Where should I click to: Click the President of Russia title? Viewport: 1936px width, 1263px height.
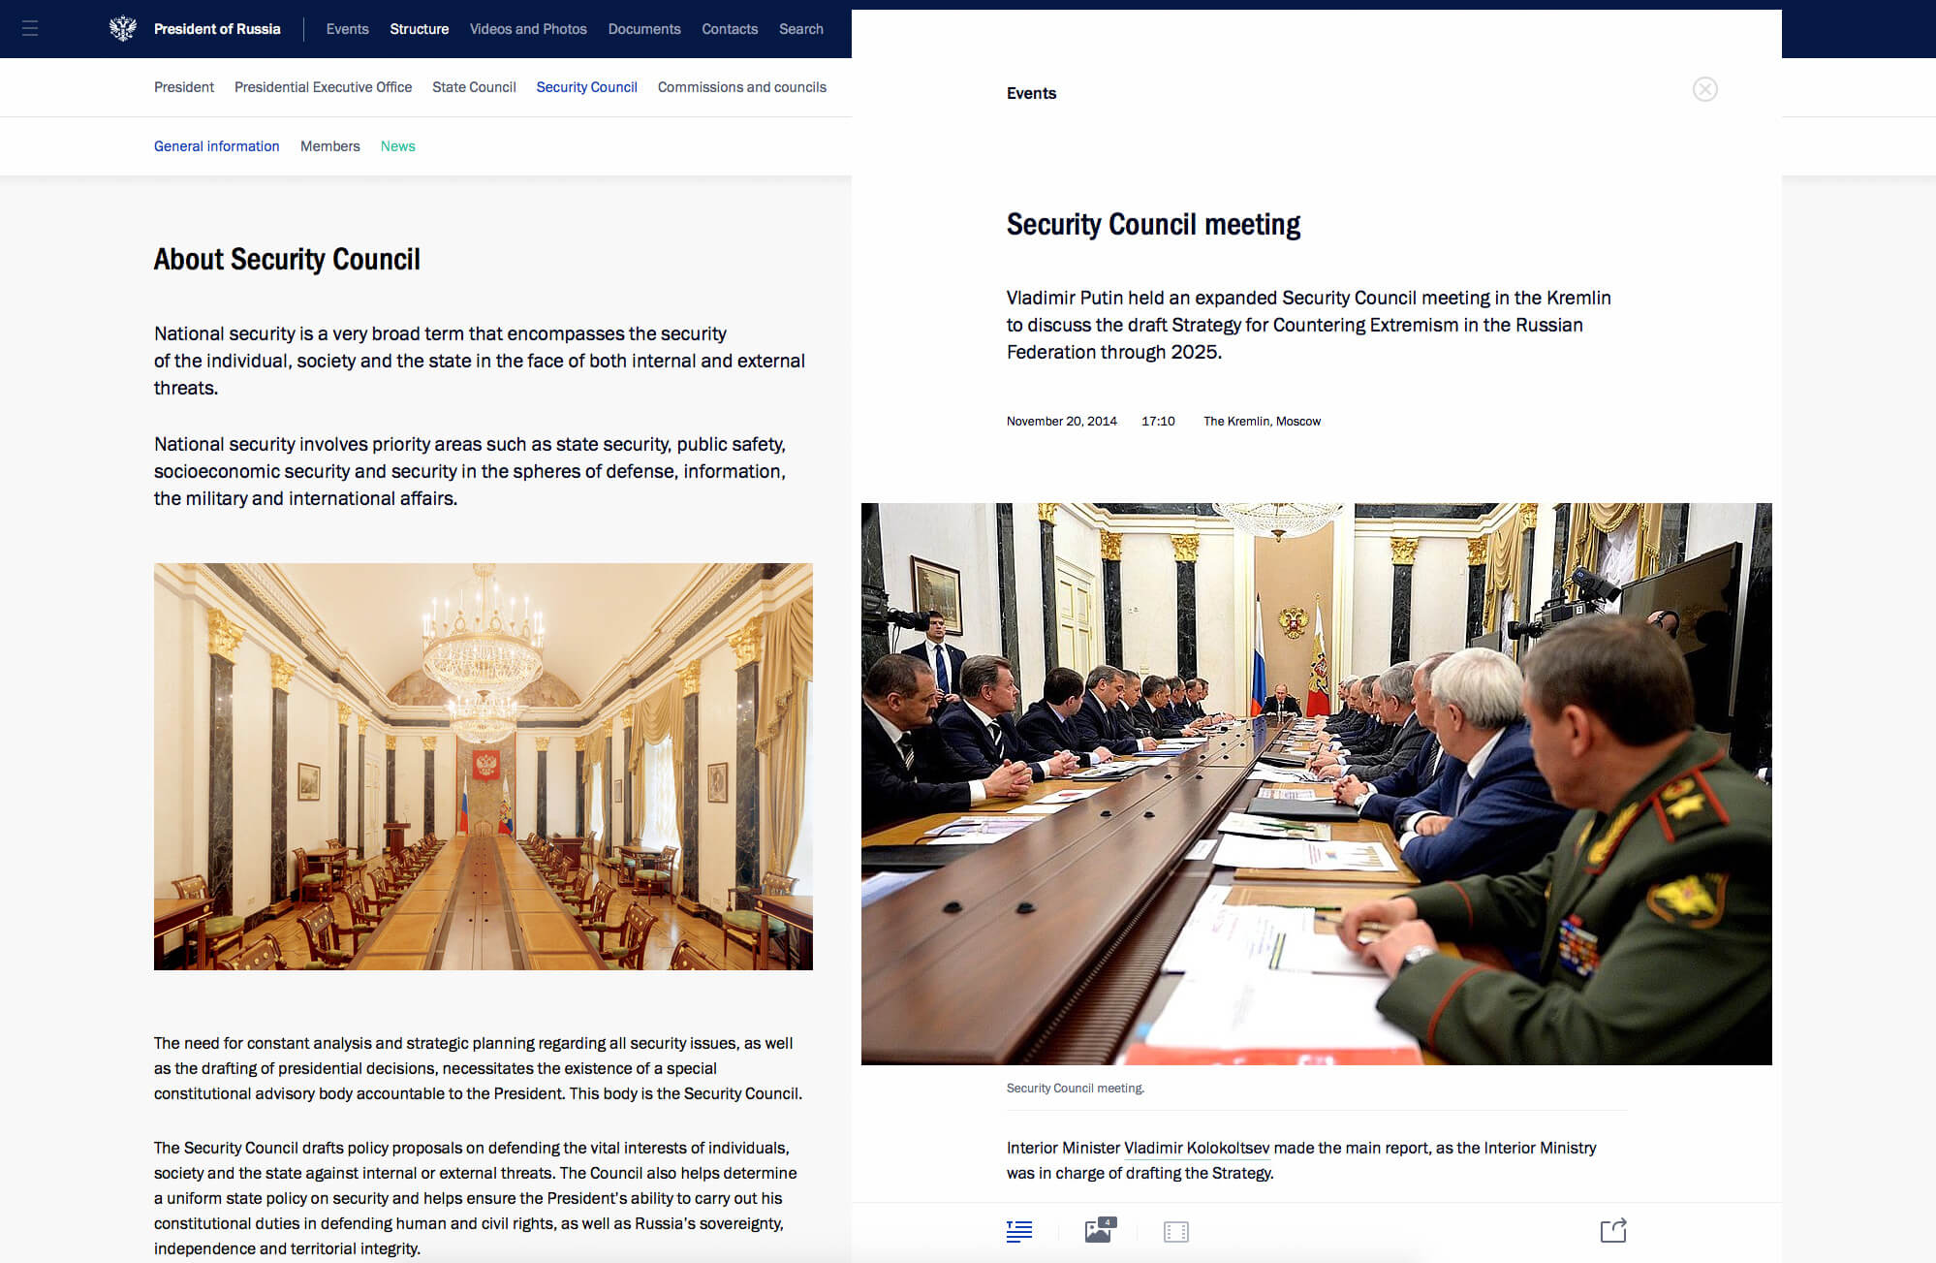coord(217,29)
